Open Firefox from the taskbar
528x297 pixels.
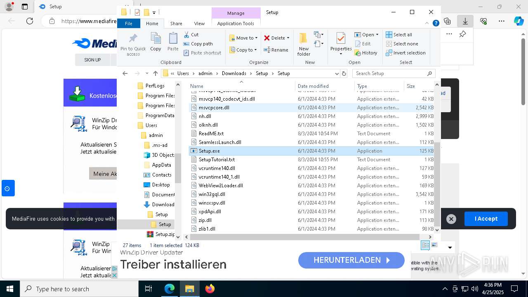[x=210, y=289]
